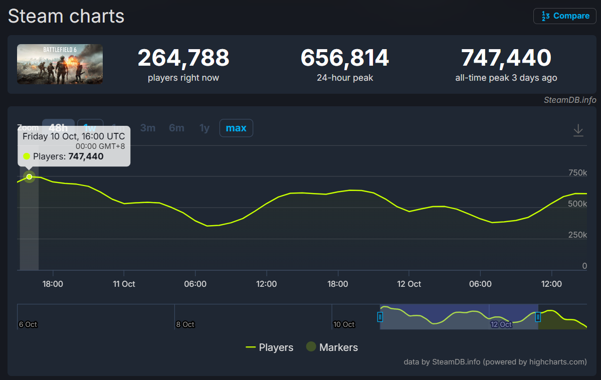Download the chart via arrow icon
Viewport: 601px width, 380px height.
(x=578, y=130)
